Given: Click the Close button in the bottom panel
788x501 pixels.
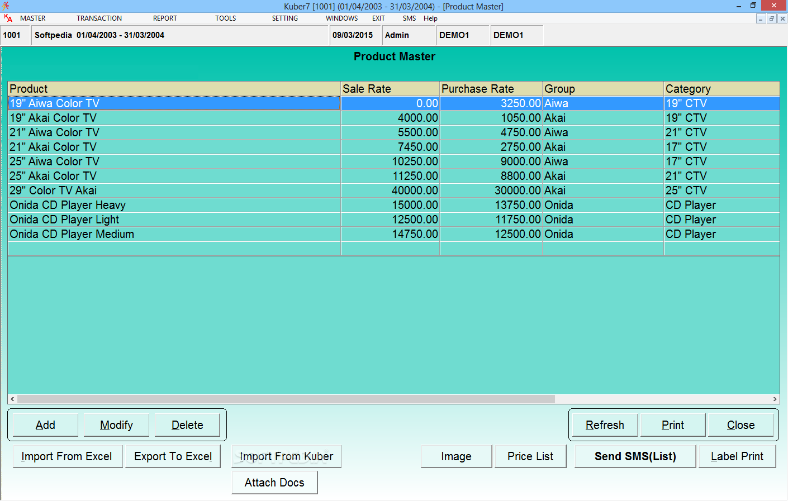Looking at the screenshot, I should point(741,425).
